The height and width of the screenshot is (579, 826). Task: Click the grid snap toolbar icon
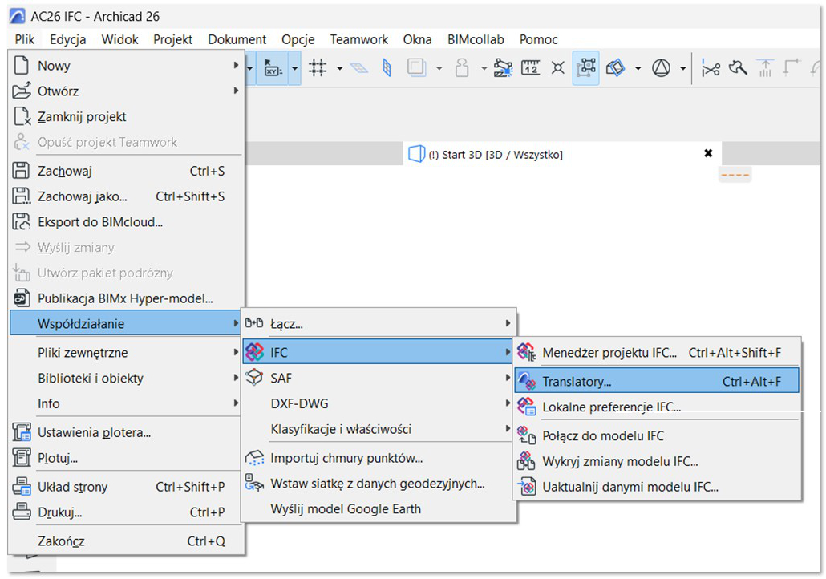[x=317, y=67]
